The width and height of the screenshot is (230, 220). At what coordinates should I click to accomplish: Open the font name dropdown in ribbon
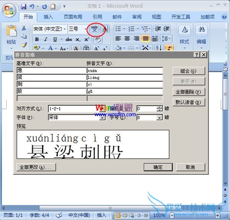click(x=65, y=29)
